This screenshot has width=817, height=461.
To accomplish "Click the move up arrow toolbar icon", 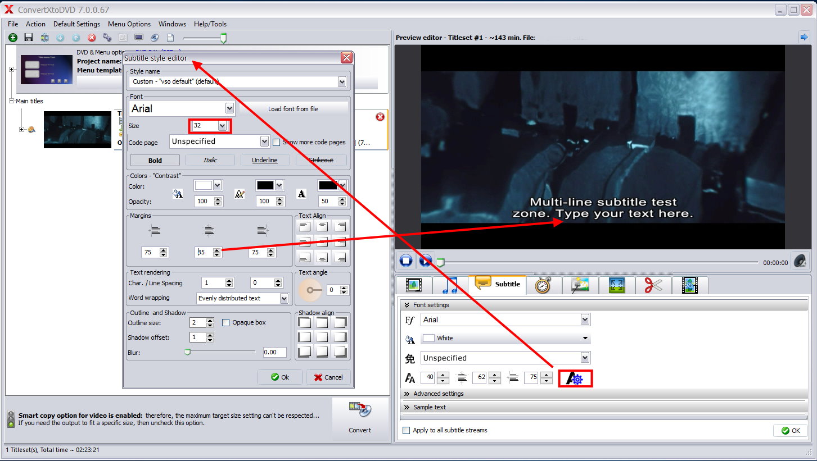I will [x=76, y=38].
